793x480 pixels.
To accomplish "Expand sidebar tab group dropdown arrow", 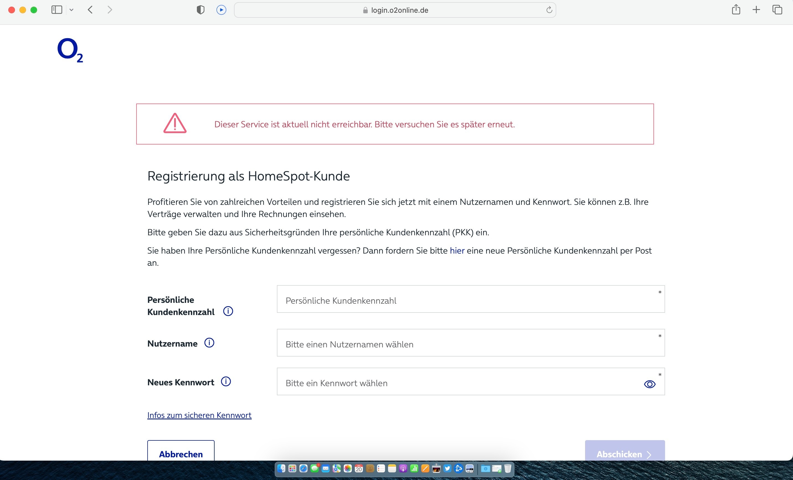I will click(x=71, y=10).
